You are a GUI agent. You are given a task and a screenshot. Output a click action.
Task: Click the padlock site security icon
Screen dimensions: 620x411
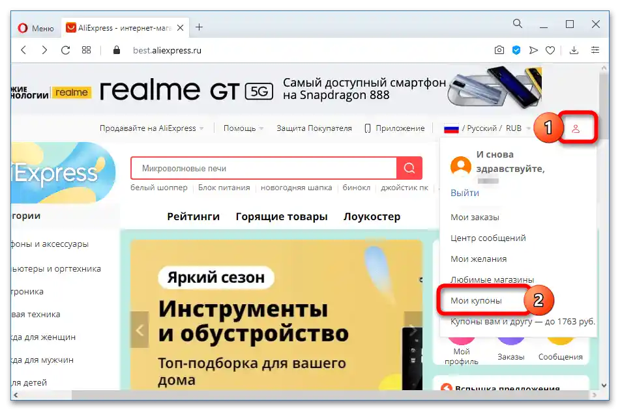click(116, 50)
